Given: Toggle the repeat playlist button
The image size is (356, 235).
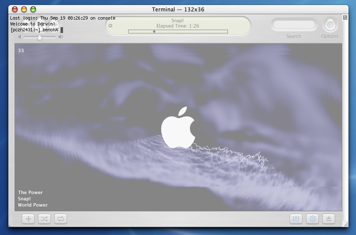Looking at the screenshot, I should pyautogui.click(x=61, y=219).
